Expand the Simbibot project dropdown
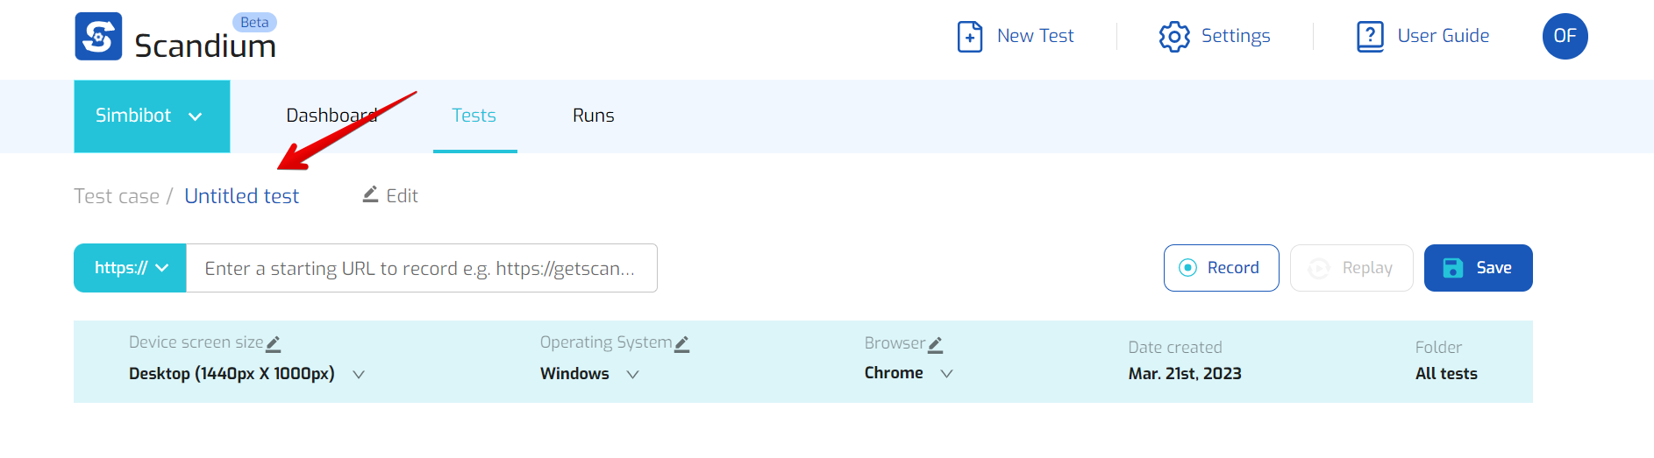The width and height of the screenshot is (1654, 458). click(152, 116)
